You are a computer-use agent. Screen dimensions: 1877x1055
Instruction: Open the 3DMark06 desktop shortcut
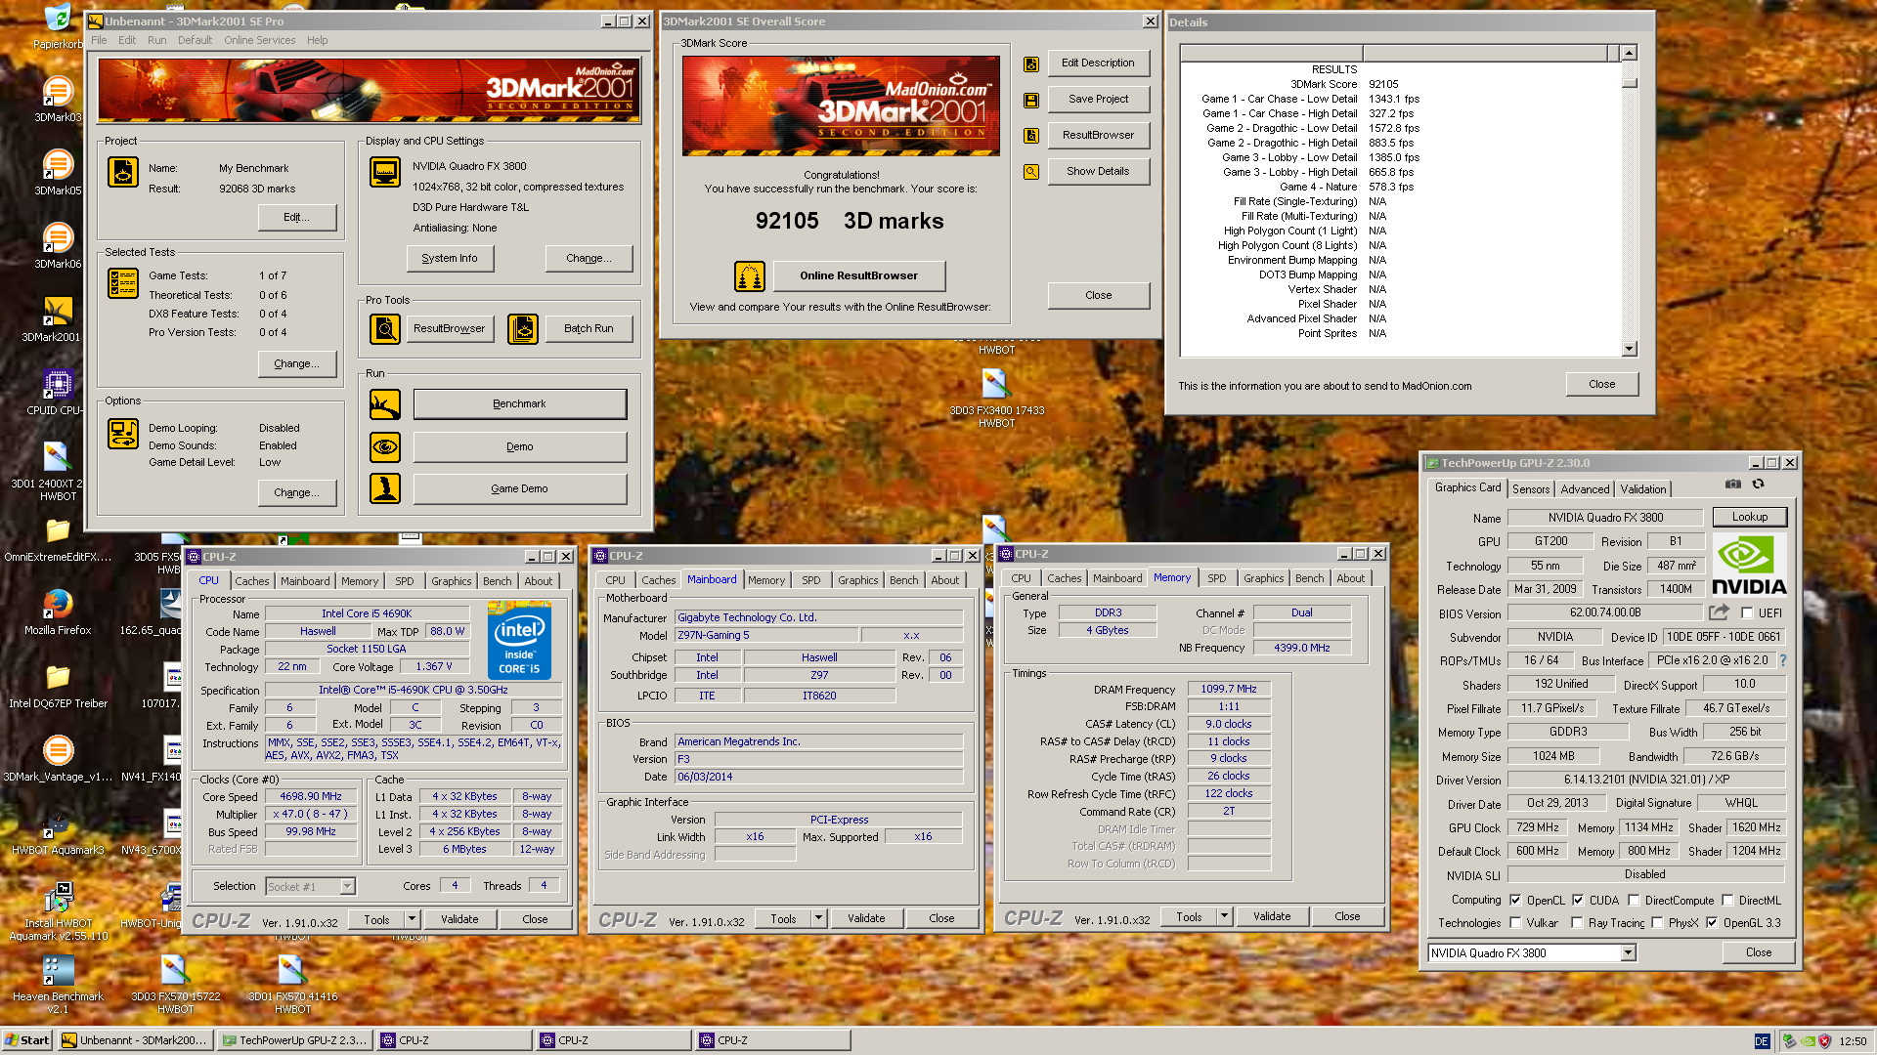click(58, 245)
